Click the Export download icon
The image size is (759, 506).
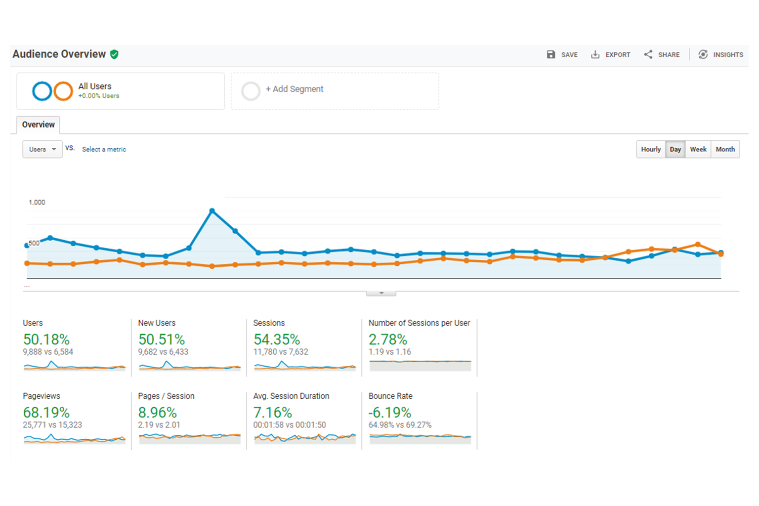[x=595, y=54]
